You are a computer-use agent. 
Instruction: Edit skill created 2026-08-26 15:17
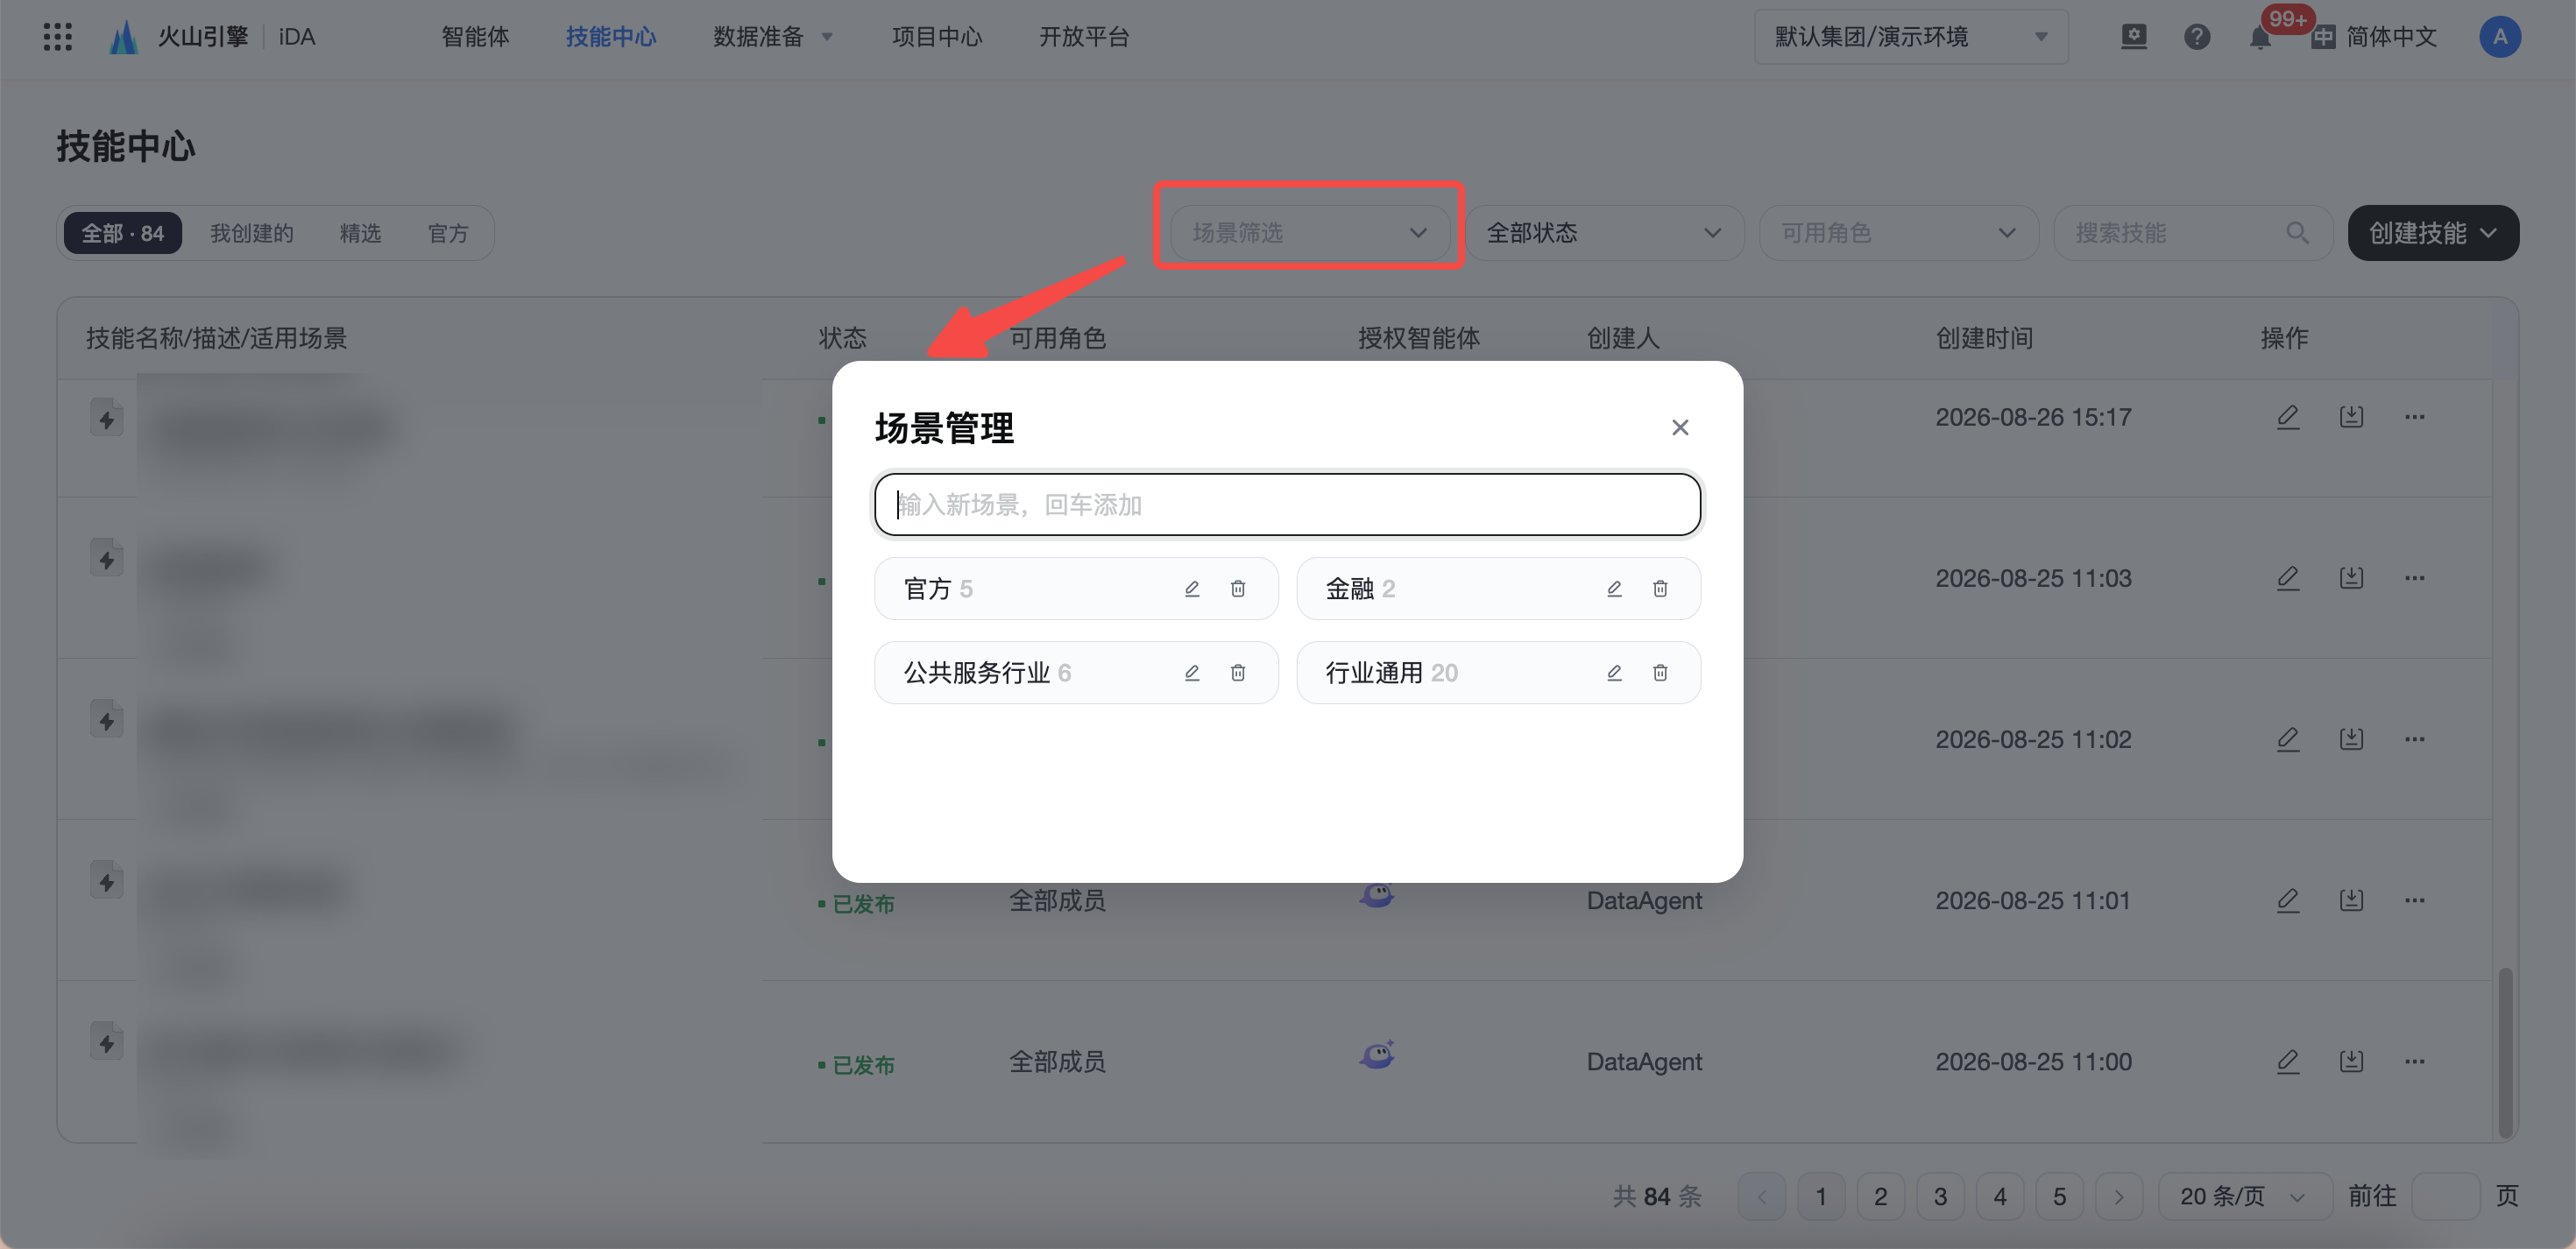(2288, 417)
